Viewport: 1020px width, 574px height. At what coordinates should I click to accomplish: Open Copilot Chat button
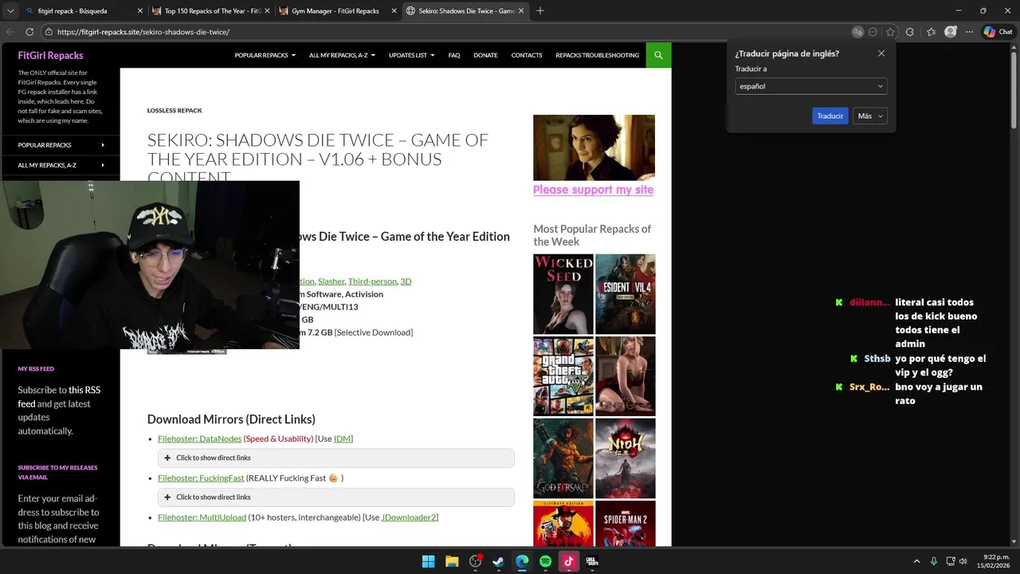pos(998,32)
